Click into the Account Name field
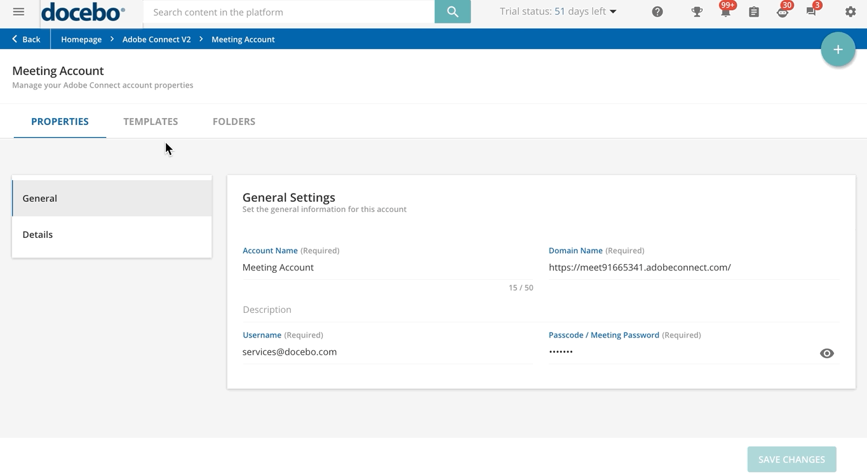 pos(387,268)
